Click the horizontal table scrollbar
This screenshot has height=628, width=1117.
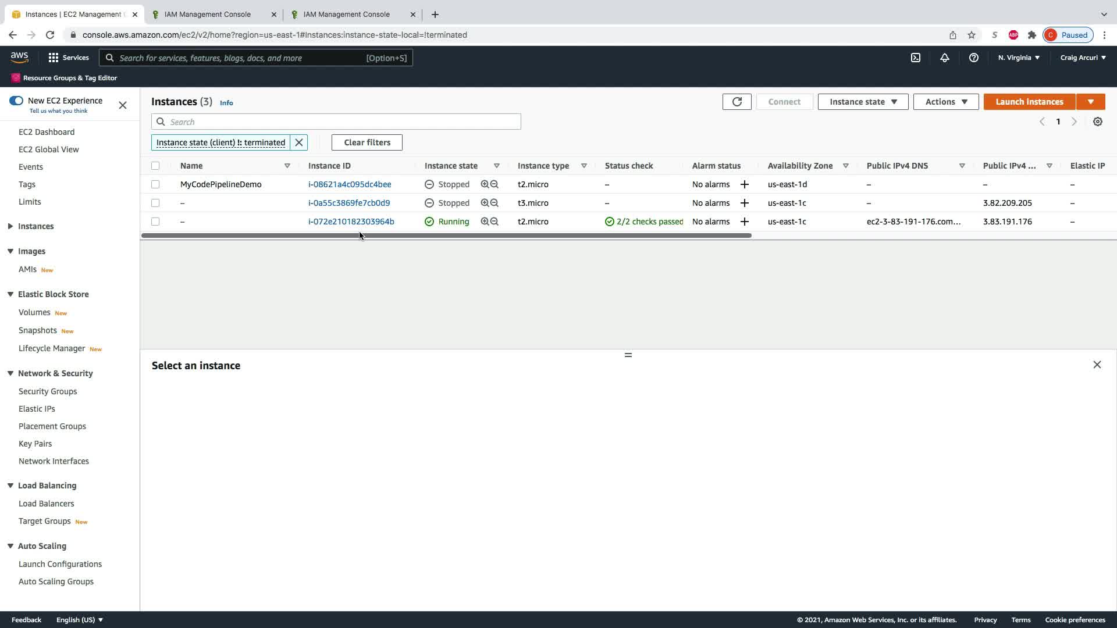446,235
